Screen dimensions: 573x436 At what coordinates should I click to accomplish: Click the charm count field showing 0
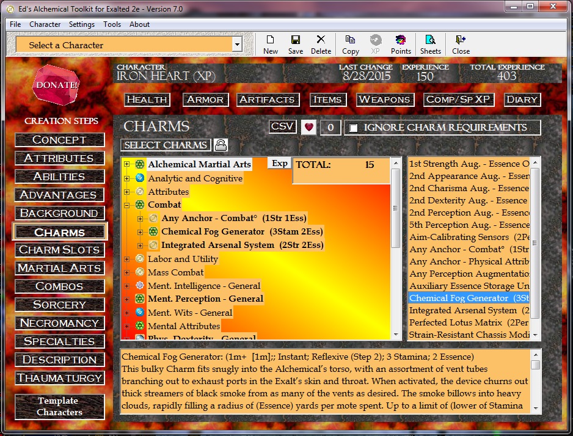330,127
